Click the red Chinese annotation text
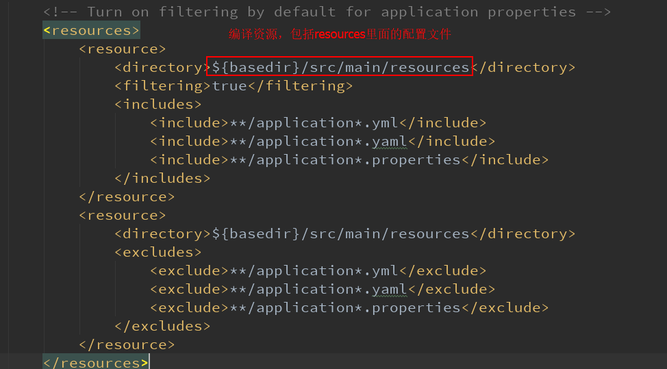This screenshot has width=667, height=369. (340, 34)
